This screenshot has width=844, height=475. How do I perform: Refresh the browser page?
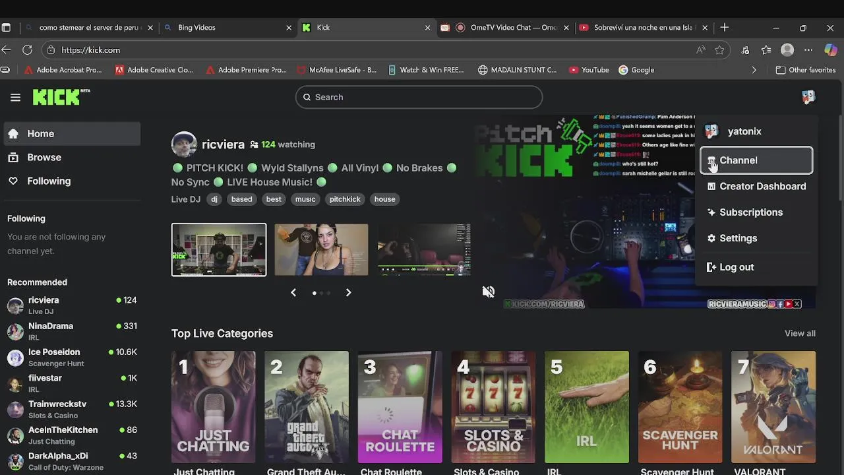[27, 50]
